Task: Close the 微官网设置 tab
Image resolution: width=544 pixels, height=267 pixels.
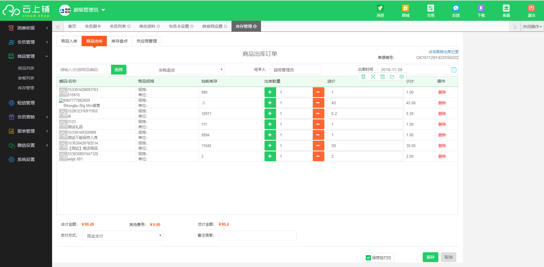Action: click(x=225, y=26)
